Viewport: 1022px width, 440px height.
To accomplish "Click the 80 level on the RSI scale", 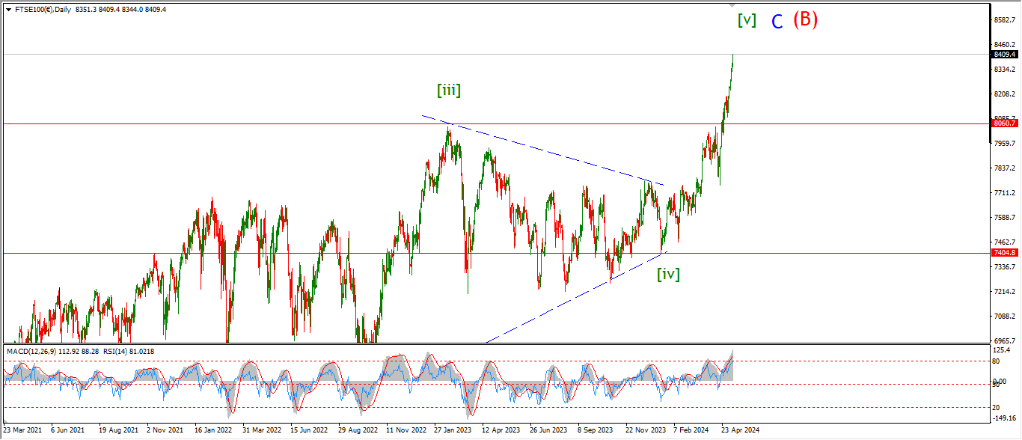I will click(x=997, y=361).
